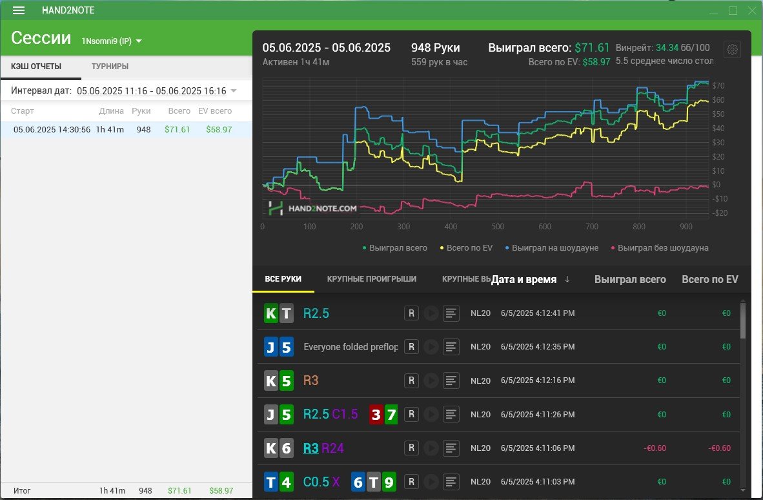
Task: Sort sessions by 'EV всего' column
Action: click(215, 111)
